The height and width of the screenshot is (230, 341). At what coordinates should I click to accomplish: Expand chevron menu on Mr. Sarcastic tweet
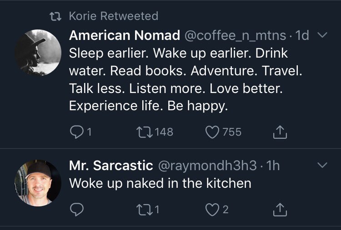tap(322, 166)
